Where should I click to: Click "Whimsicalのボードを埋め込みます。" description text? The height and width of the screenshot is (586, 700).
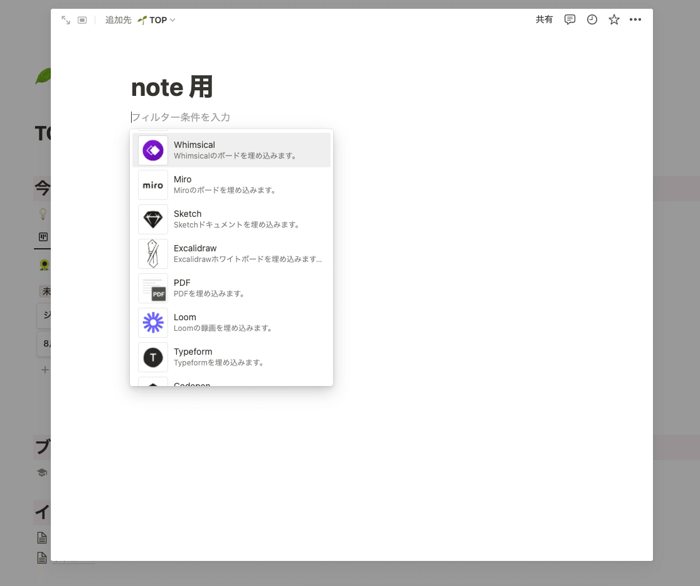point(235,155)
